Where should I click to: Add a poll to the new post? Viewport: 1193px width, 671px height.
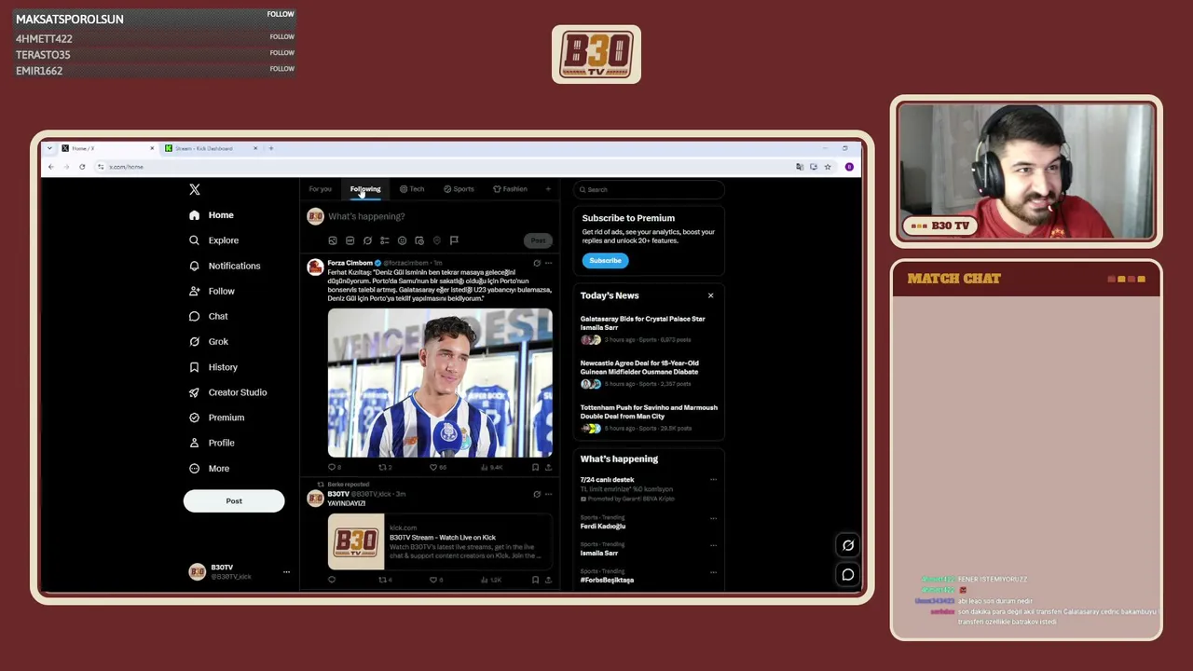pos(384,240)
